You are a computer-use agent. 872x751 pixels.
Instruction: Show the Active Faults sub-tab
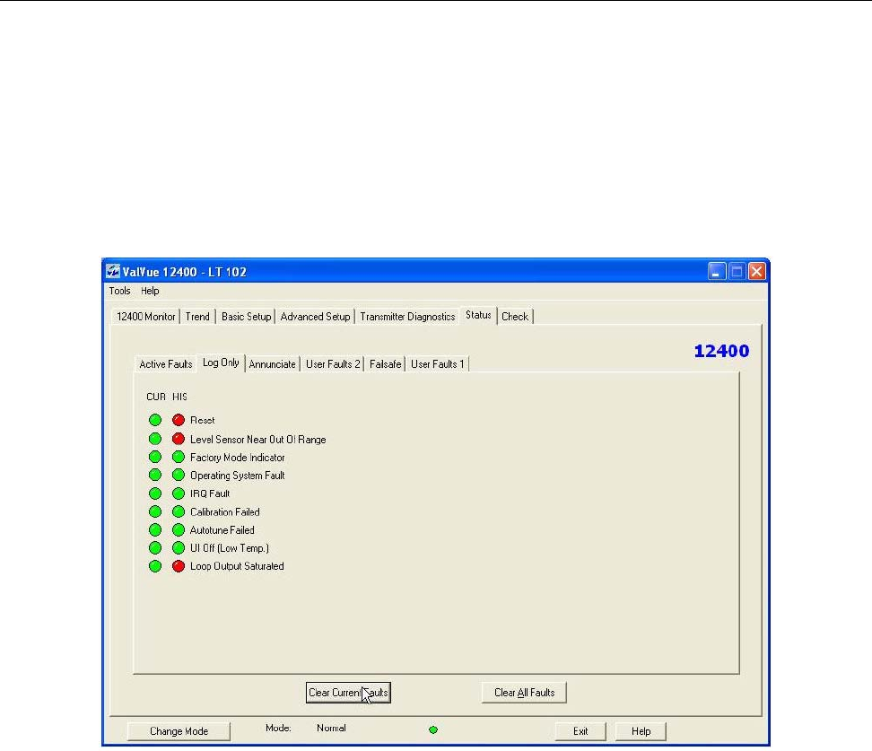tap(165, 364)
